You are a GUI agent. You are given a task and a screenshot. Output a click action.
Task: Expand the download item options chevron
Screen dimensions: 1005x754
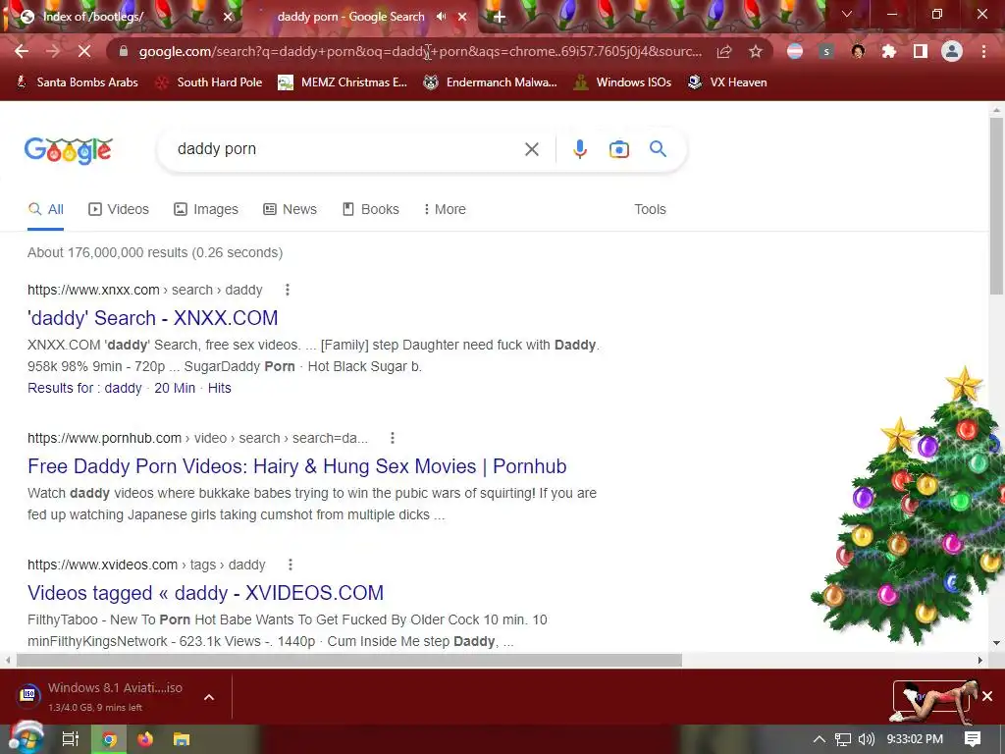point(209,697)
